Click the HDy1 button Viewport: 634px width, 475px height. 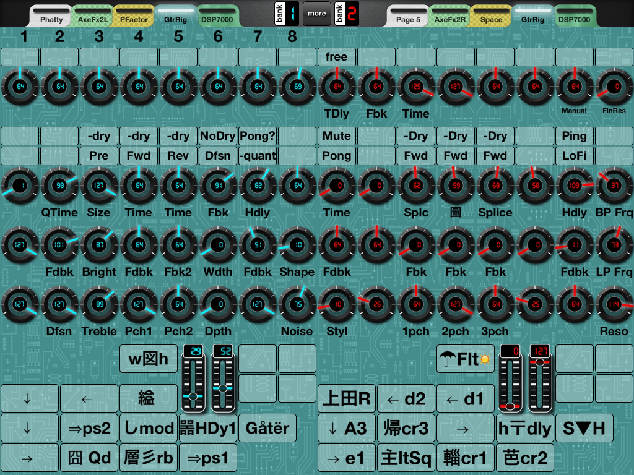208,428
